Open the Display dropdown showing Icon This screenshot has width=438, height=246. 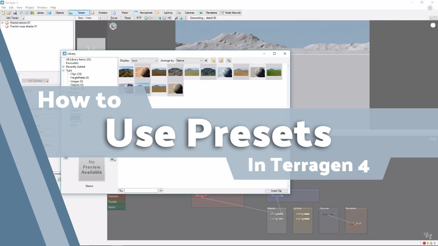coord(145,60)
